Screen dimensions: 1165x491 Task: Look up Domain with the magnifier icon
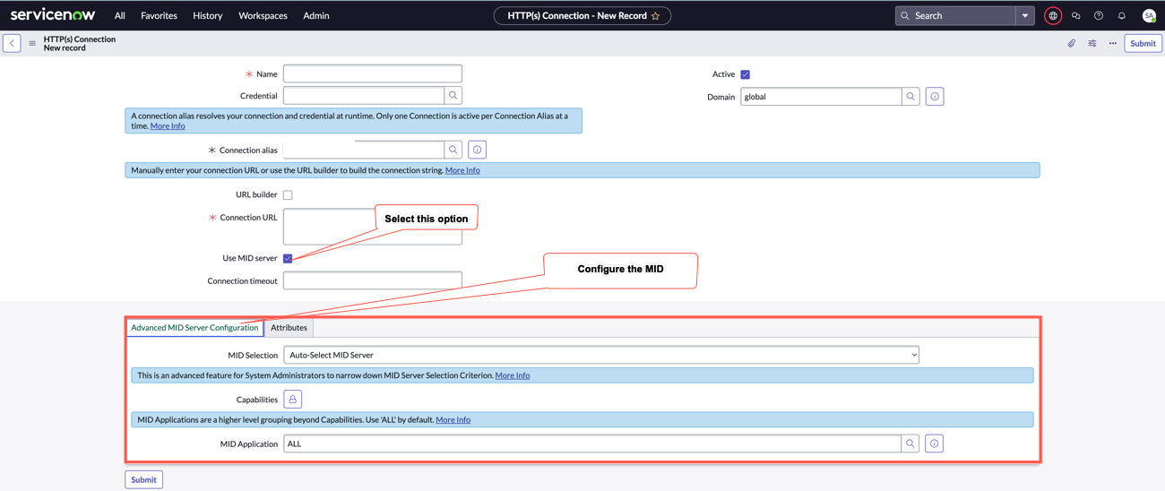click(x=910, y=96)
